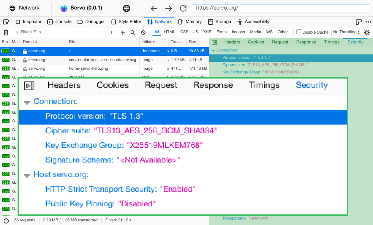This screenshot has width=373, height=225.
Task: Toggle Responsive Design Mode
Action: pos(359,22)
